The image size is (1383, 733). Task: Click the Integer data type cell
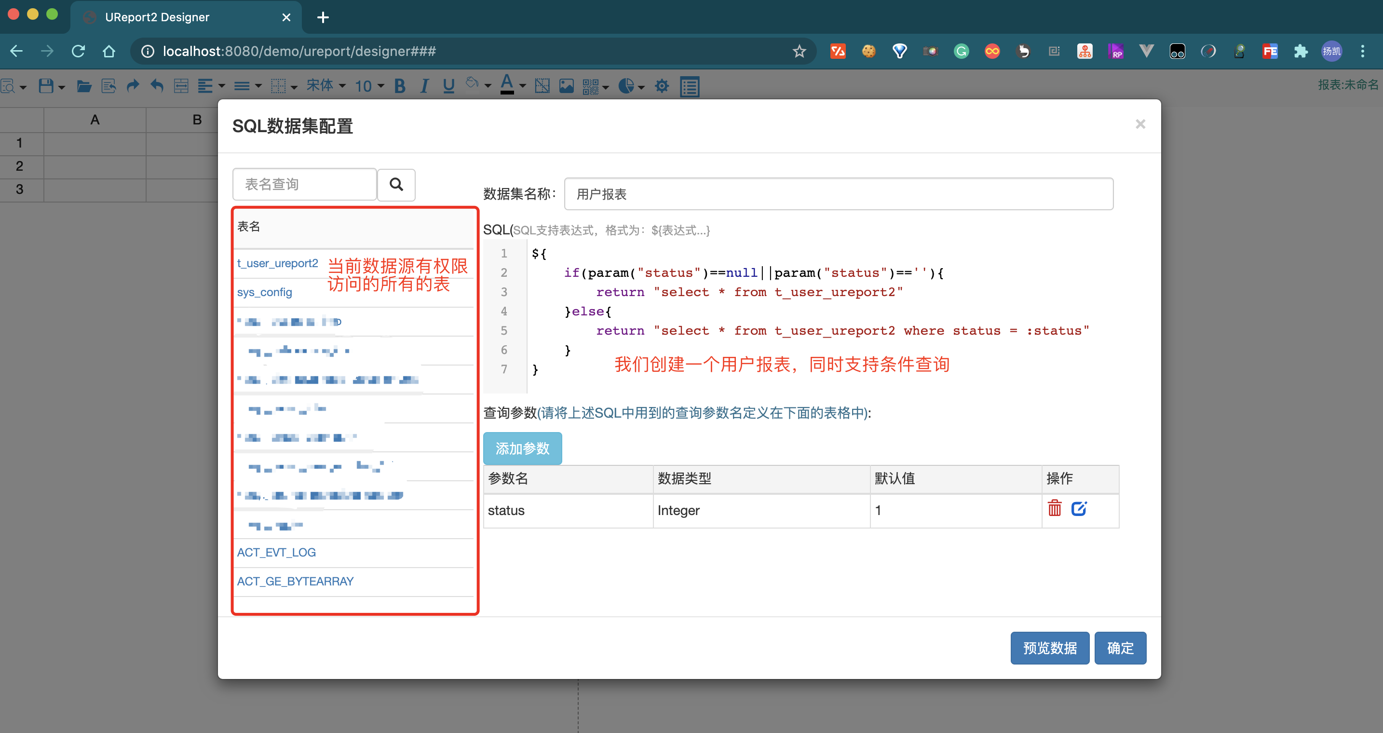pos(761,511)
